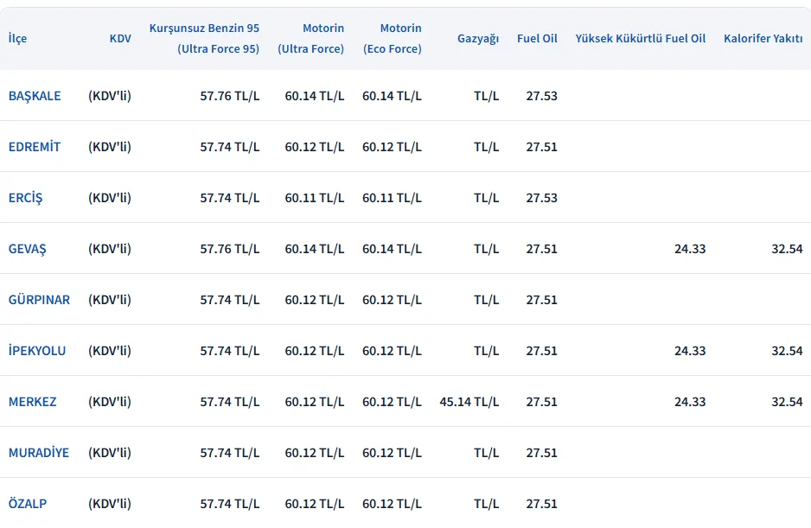811x528 pixels.
Task: Click the Yüksek Kükürtlü Fuel Oil header
Action: (x=640, y=39)
